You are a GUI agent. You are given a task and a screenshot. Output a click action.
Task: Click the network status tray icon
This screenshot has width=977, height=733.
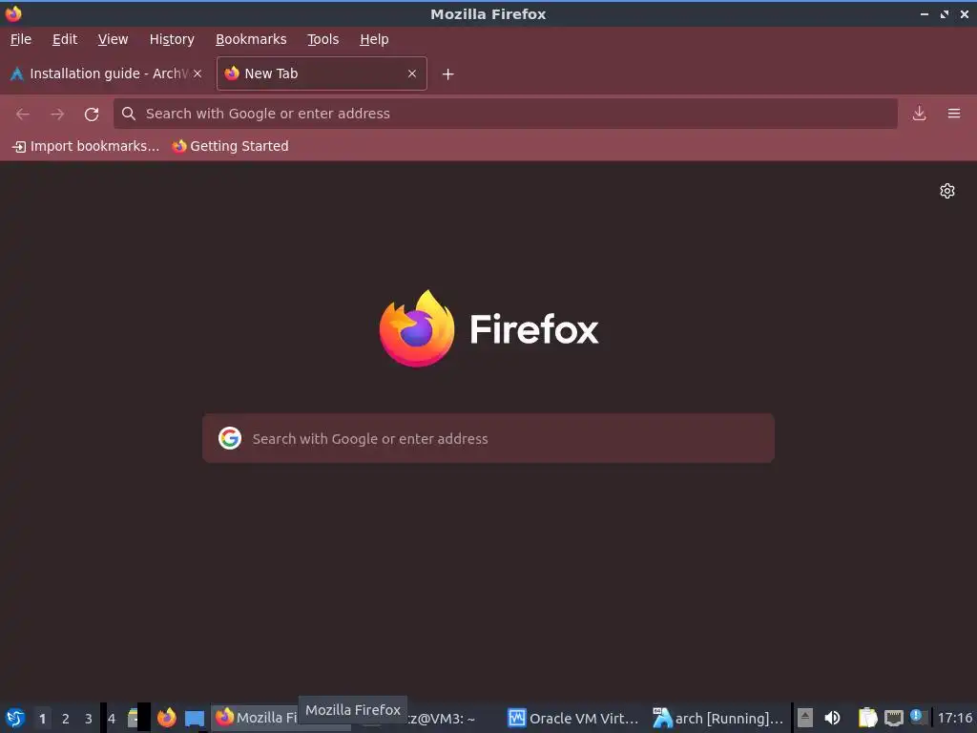point(893,718)
